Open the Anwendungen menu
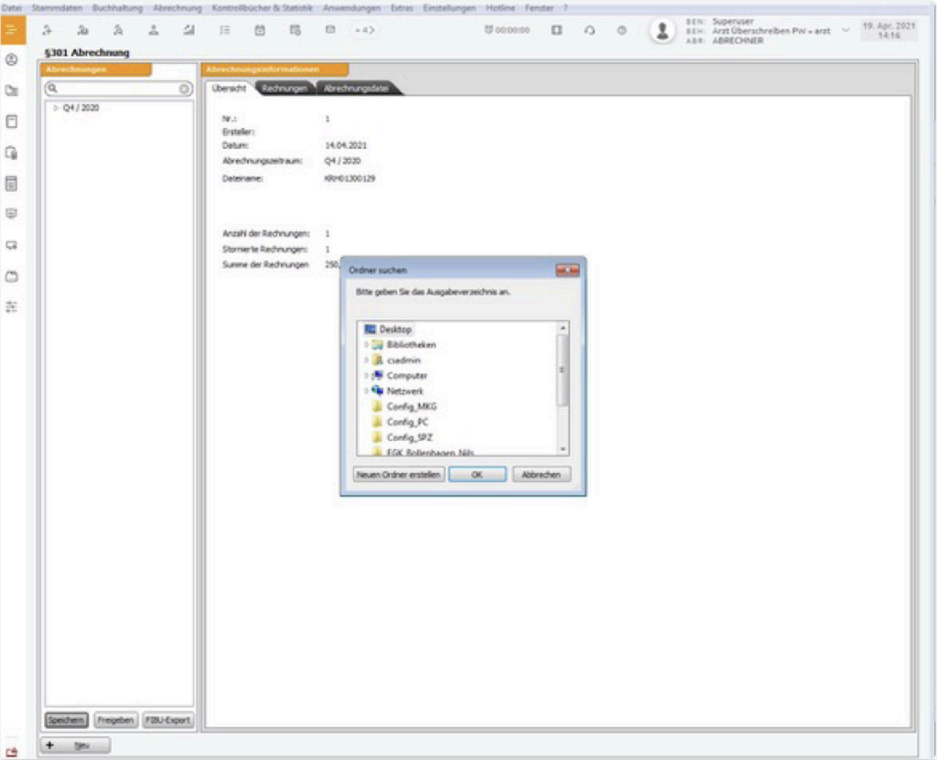937x760 pixels. coord(351,7)
